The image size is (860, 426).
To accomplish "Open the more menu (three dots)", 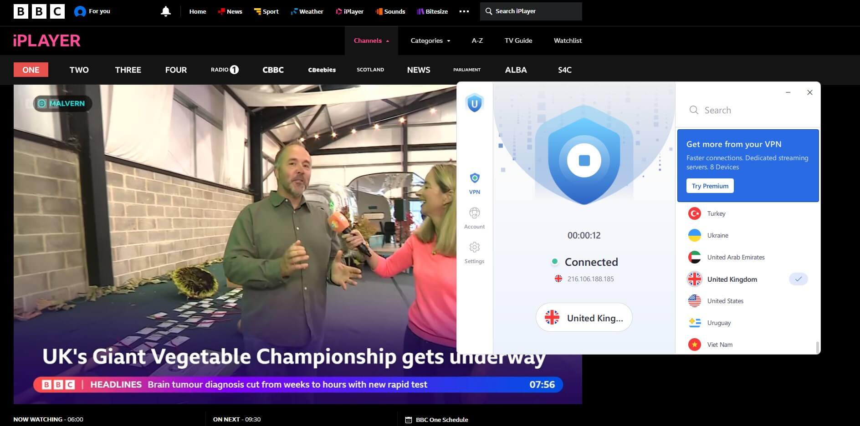I will [464, 11].
